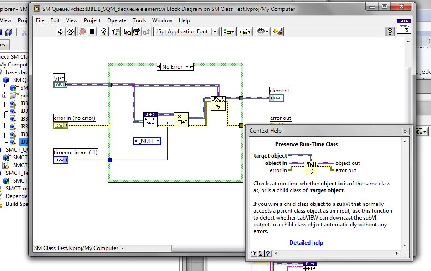Click Step Into button
431x271 pixels.
pos(127,31)
